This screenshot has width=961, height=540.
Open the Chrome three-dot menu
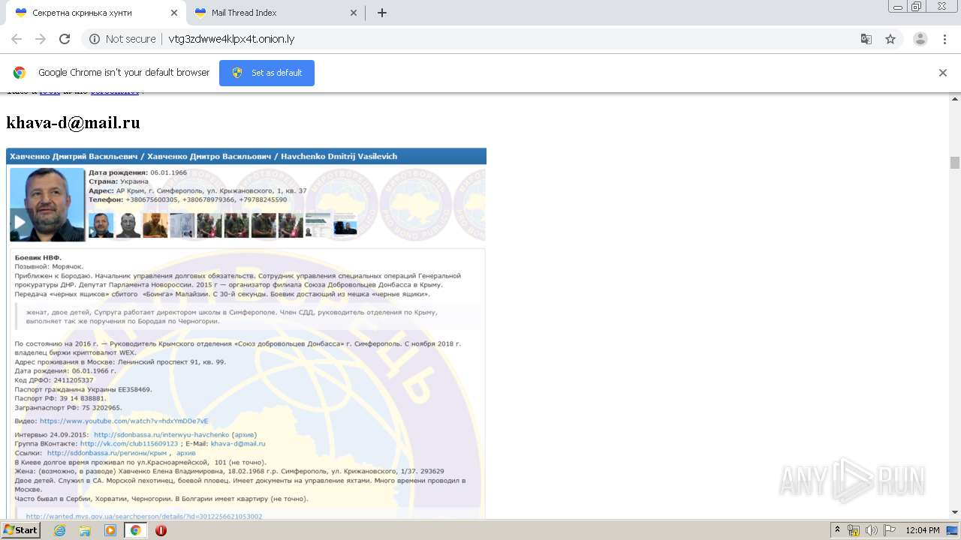point(945,39)
